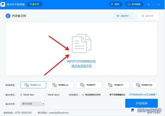Click the 转换类型 label
The width and height of the screenshot is (165, 116).
pos(11,85)
